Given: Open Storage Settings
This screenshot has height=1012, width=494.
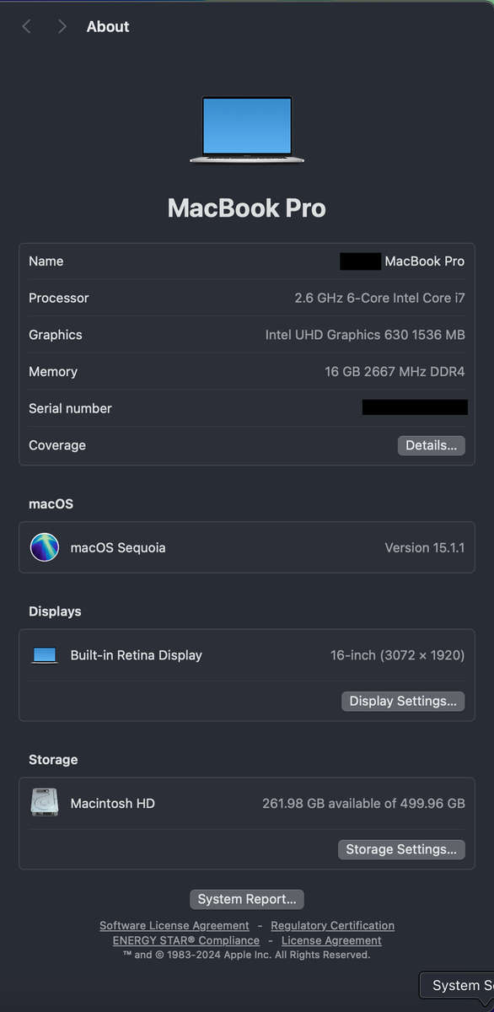Looking at the screenshot, I should pyautogui.click(x=401, y=849).
